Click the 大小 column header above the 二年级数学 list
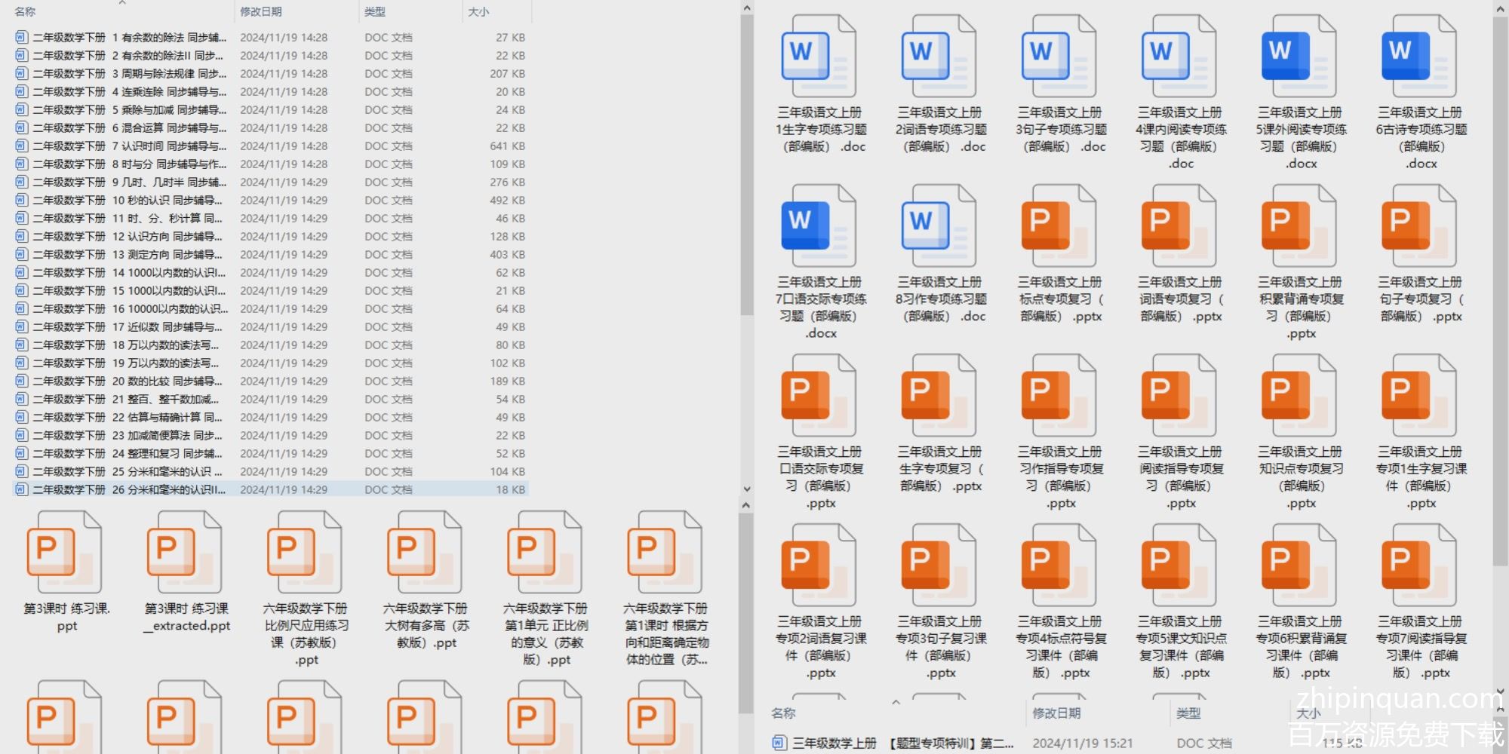 point(478,12)
